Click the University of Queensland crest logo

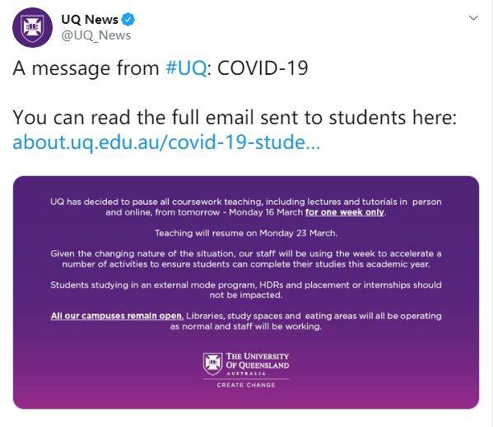(212, 363)
